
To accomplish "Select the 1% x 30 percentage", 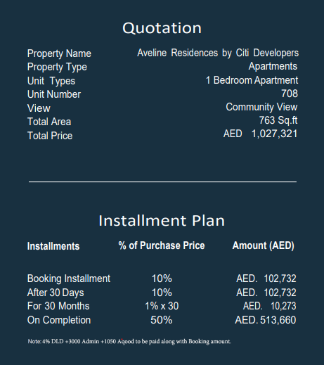I will click(162, 306).
